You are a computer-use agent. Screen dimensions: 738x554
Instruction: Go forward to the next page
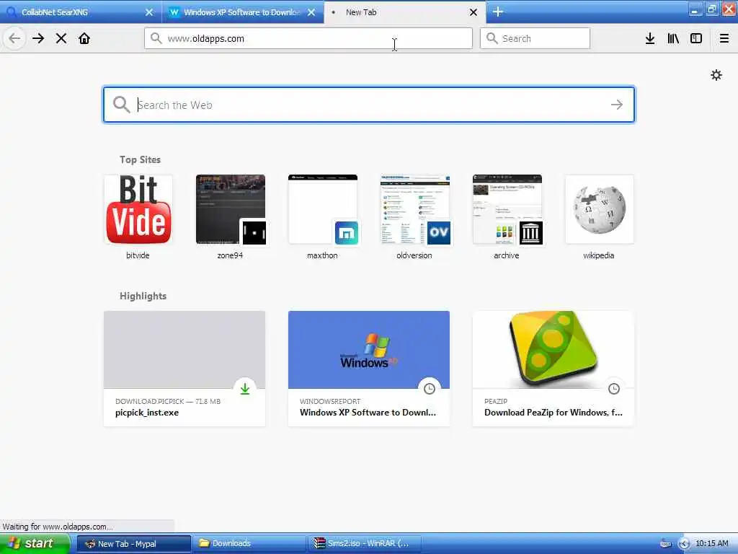pyautogui.click(x=38, y=38)
